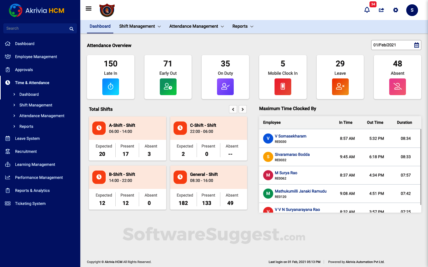428x267 pixels.
Task: Go to next page of Total Shifts
Action: tap(243, 109)
